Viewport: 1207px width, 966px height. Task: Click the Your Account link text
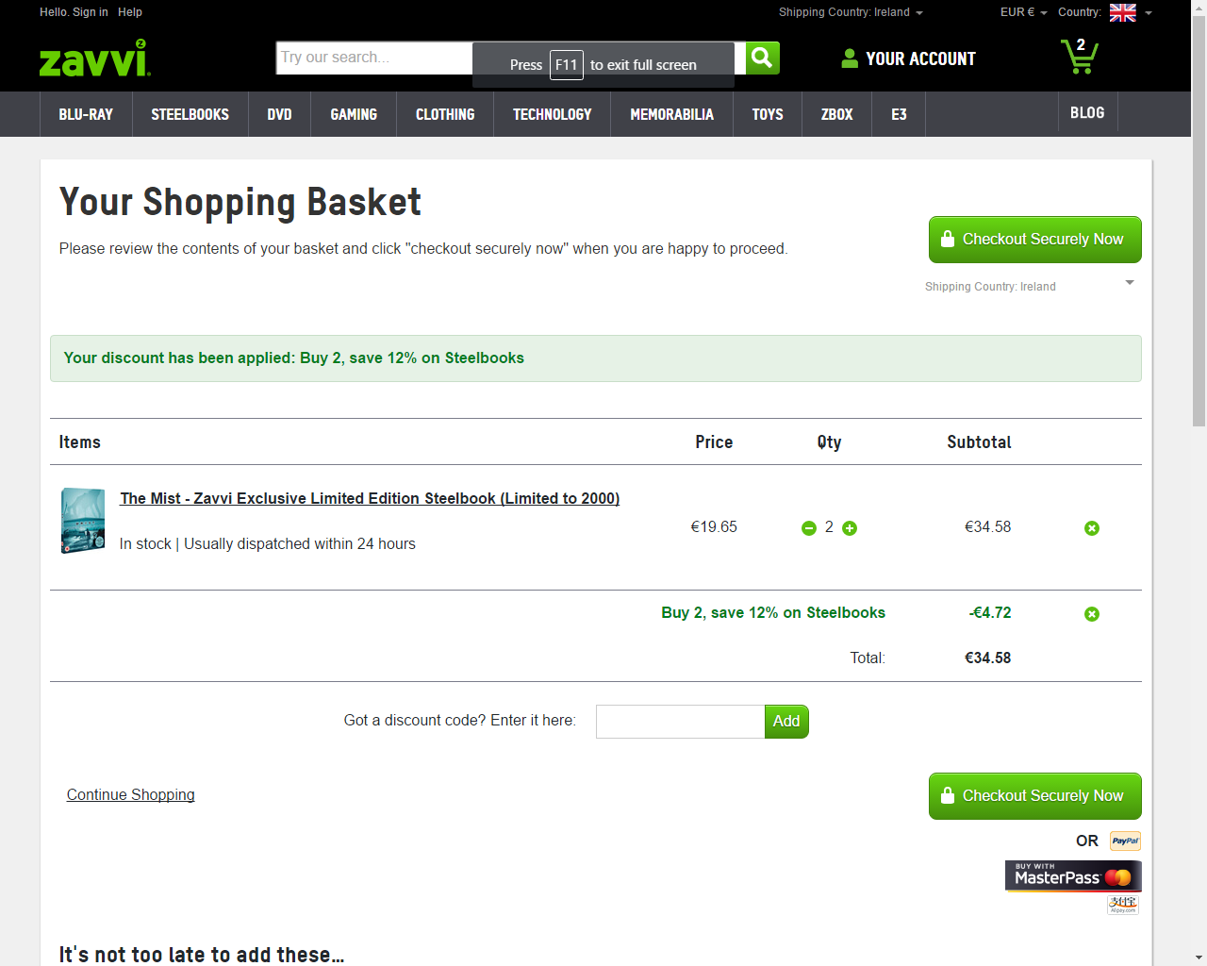pos(920,58)
